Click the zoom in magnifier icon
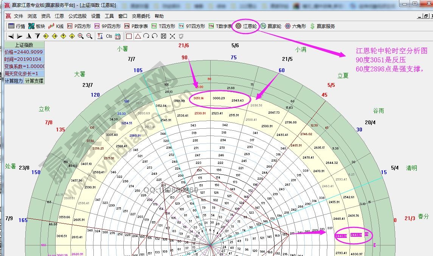 tap(81, 36)
